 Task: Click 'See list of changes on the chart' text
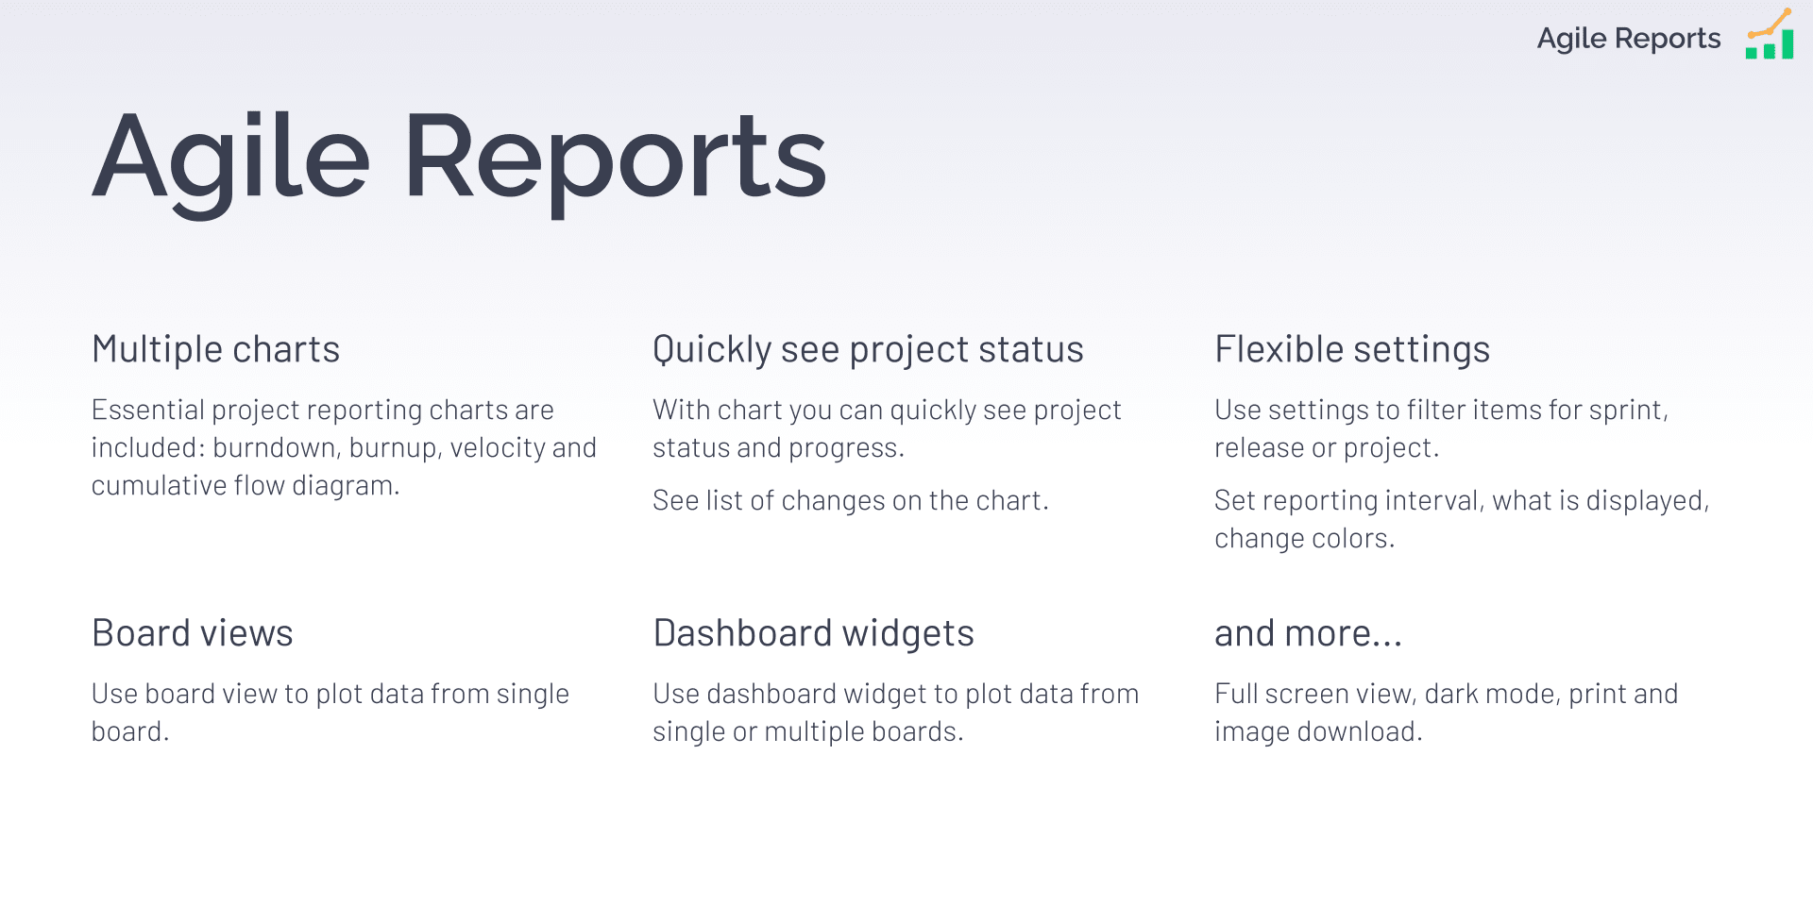point(851,500)
